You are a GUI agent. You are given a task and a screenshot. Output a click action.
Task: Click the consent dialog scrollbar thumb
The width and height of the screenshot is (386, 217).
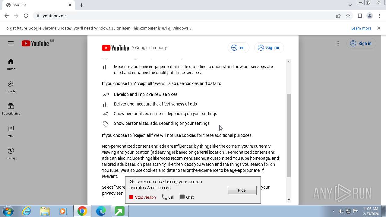[x=289, y=135]
